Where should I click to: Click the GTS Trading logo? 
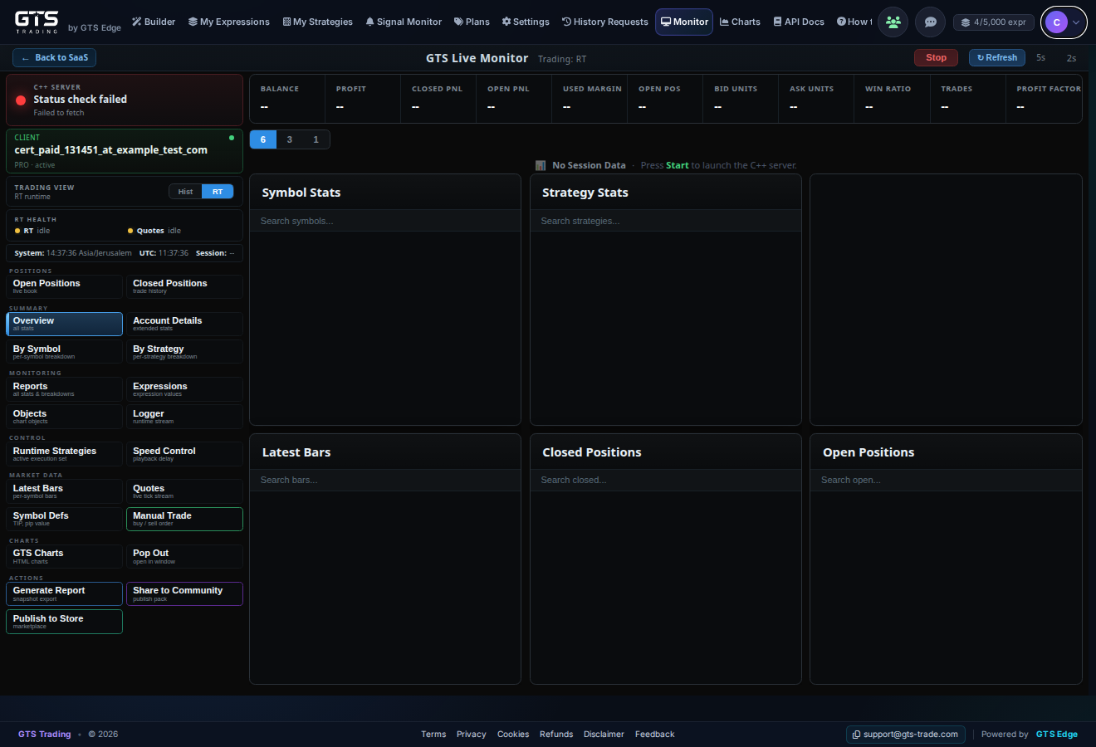[37, 22]
